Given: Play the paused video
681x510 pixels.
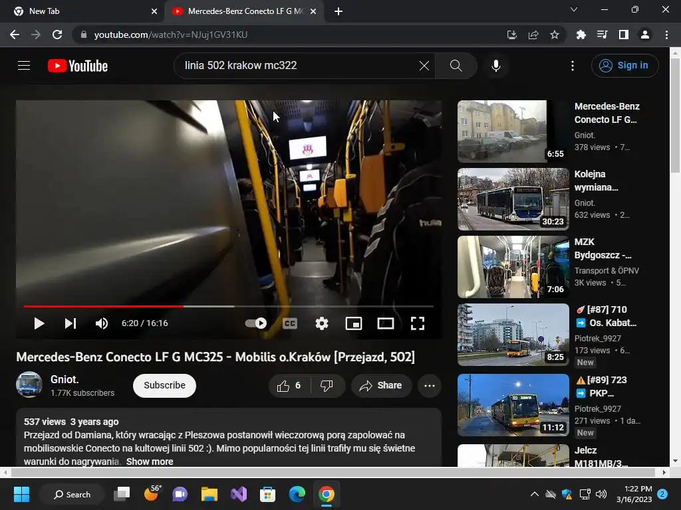Looking at the screenshot, I should (39, 323).
